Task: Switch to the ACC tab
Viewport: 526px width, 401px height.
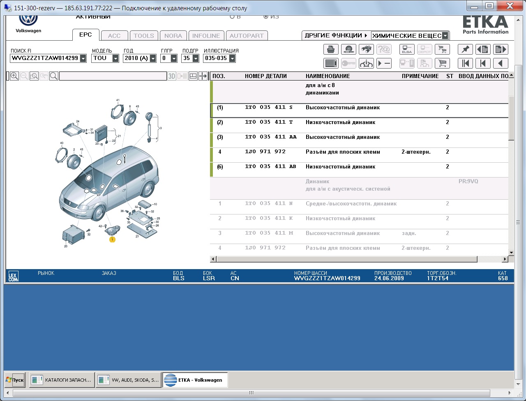Action: pyautogui.click(x=114, y=36)
